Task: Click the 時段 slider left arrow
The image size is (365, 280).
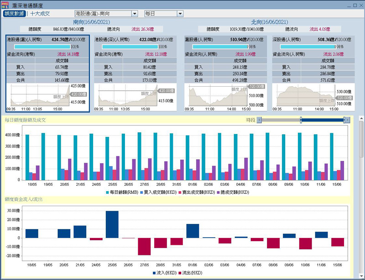Action: click(260, 120)
